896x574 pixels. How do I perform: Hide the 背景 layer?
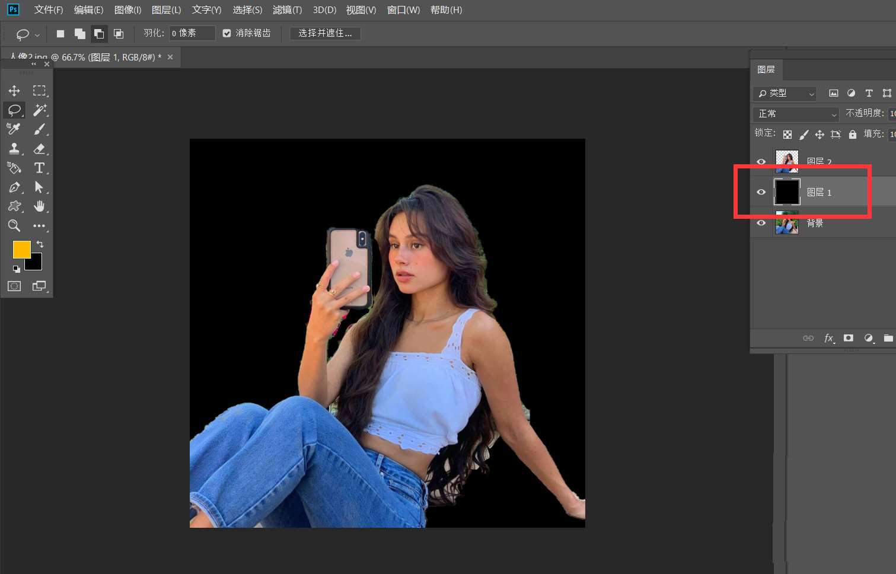click(761, 223)
